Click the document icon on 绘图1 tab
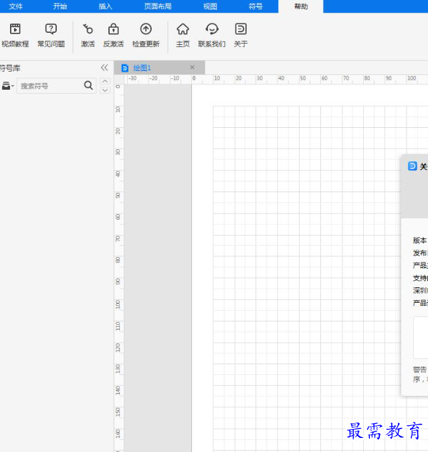Screen dimensions: 428x452 (x=125, y=68)
